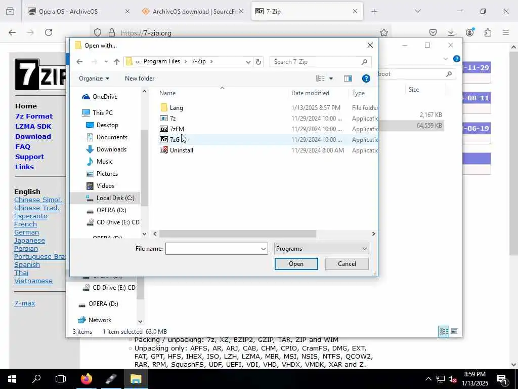Click the Cancel button

347,264
